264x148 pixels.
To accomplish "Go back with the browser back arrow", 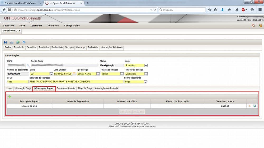I will pyautogui.click(x=4, y=10).
